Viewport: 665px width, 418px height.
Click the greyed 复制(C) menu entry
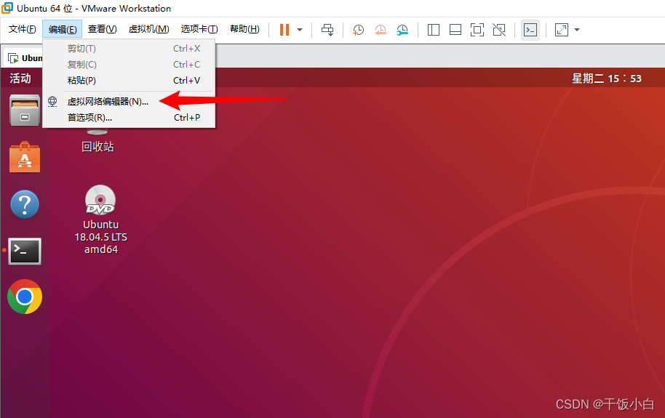click(x=129, y=65)
